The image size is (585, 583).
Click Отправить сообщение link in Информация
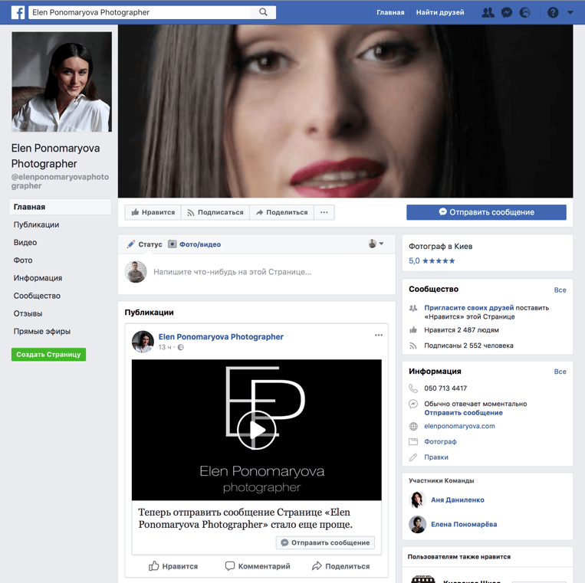(463, 413)
